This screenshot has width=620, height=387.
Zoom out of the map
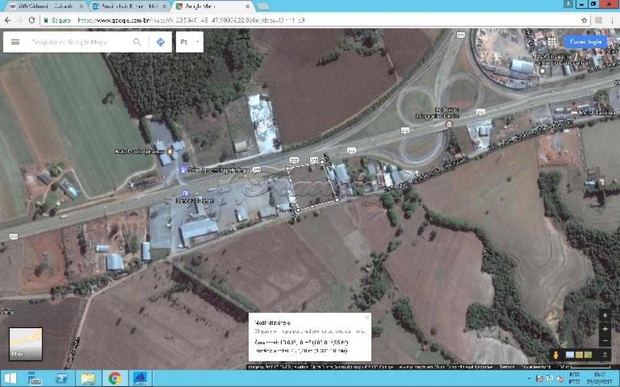[605, 341]
